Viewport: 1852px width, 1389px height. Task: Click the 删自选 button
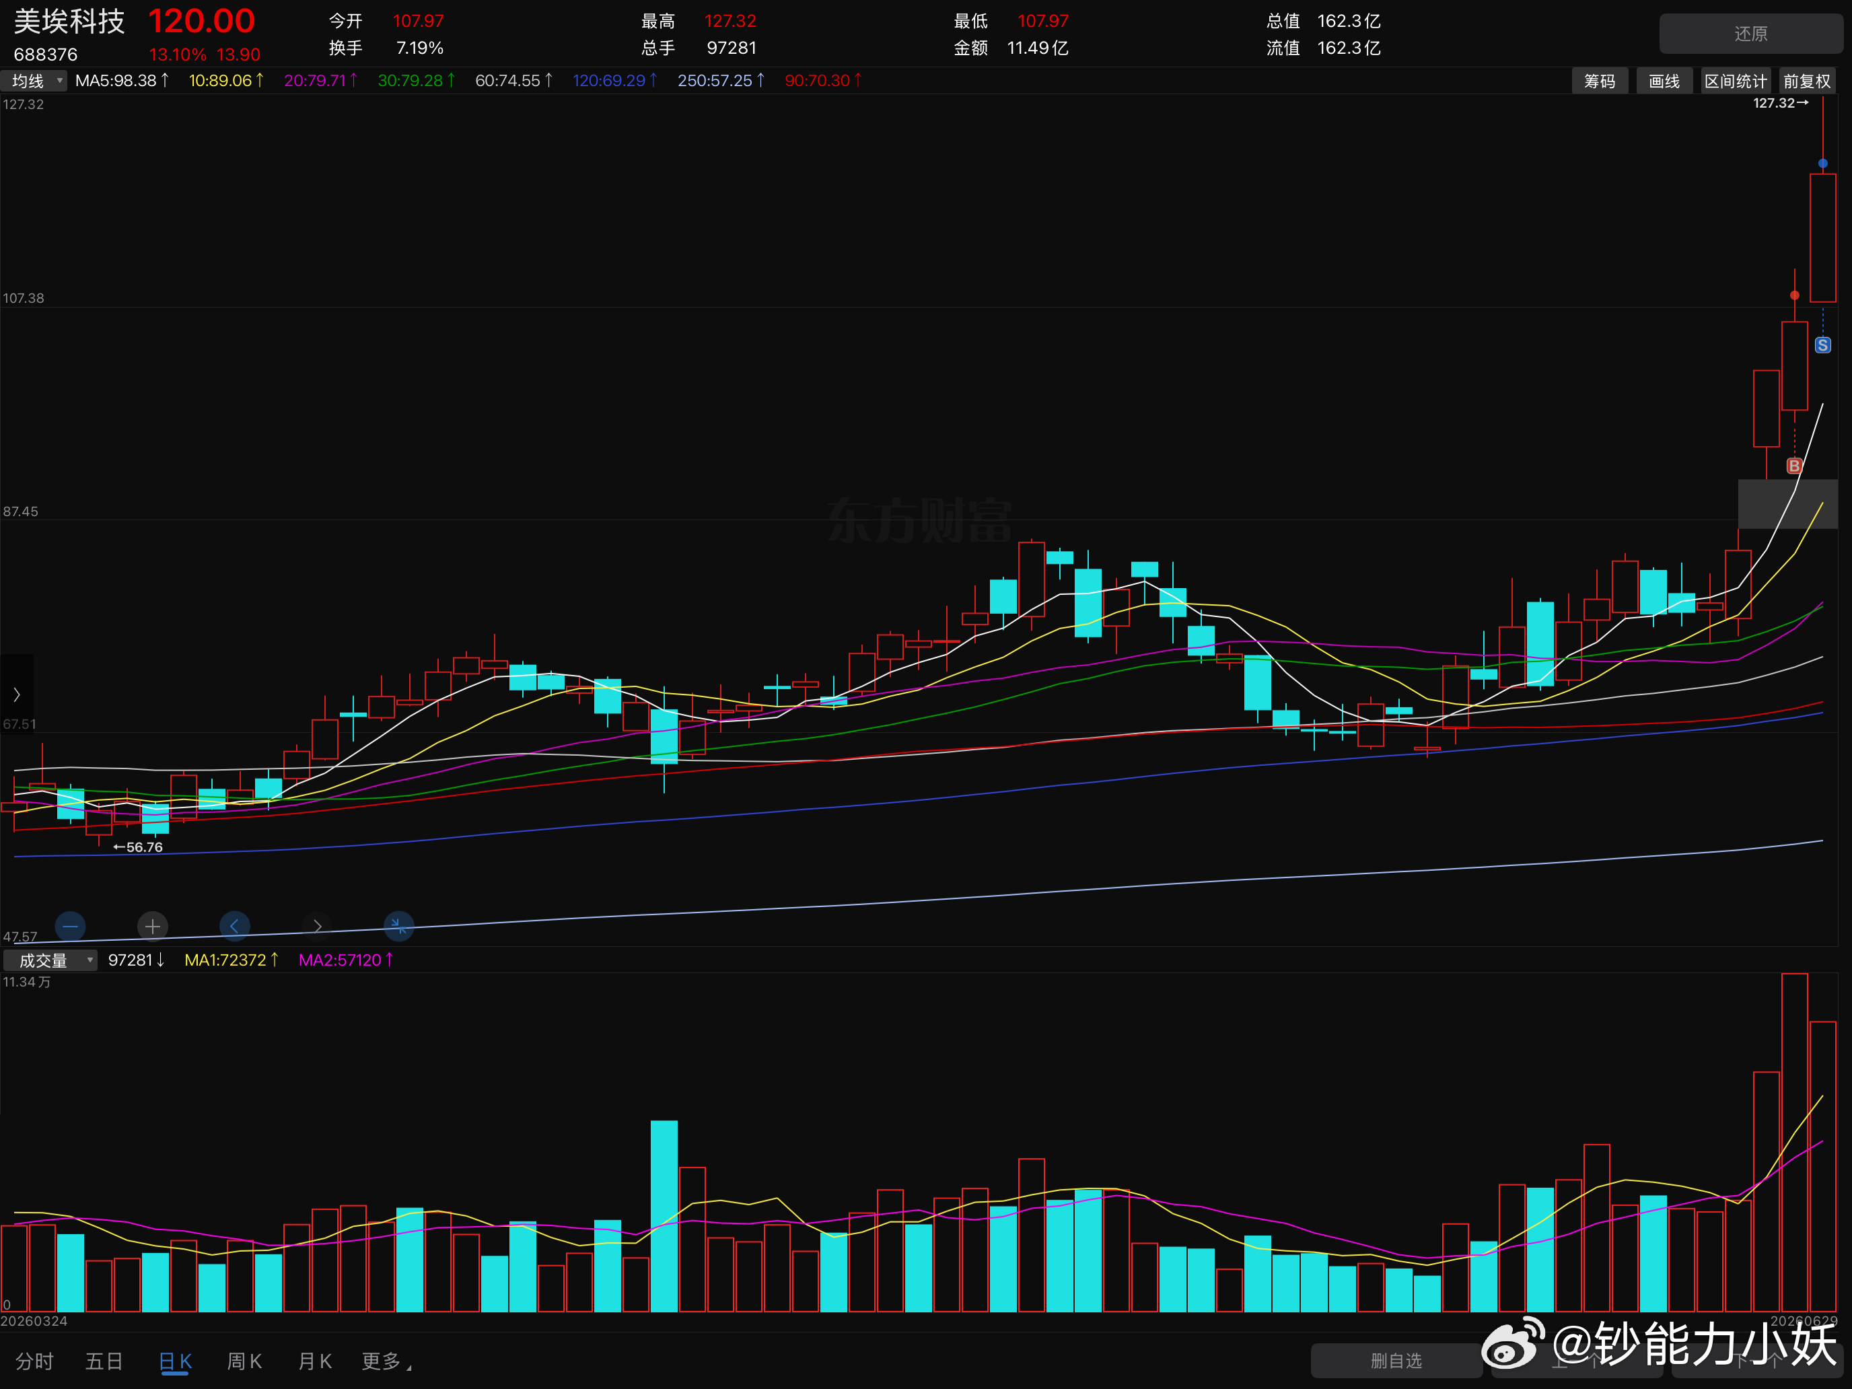pos(1396,1361)
